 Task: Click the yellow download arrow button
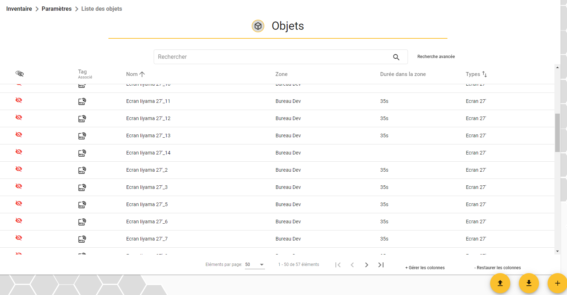[x=529, y=283]
